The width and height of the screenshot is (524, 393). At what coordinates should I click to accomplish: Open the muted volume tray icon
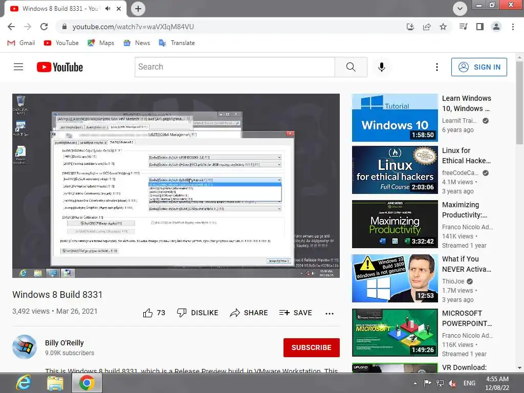(x=452, y=383)
